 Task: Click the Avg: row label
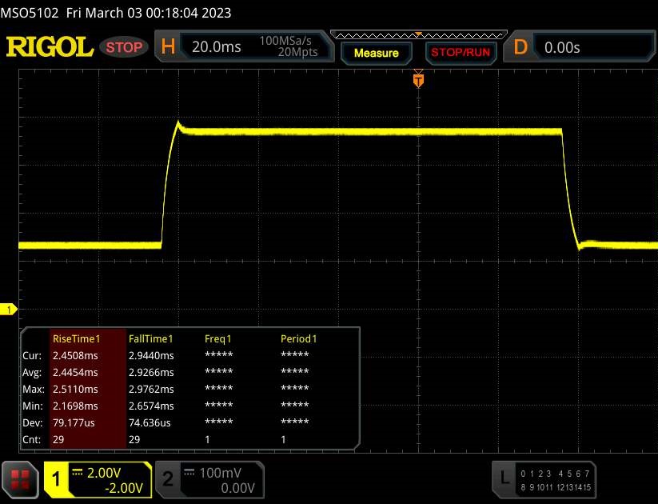pos(32,373)
